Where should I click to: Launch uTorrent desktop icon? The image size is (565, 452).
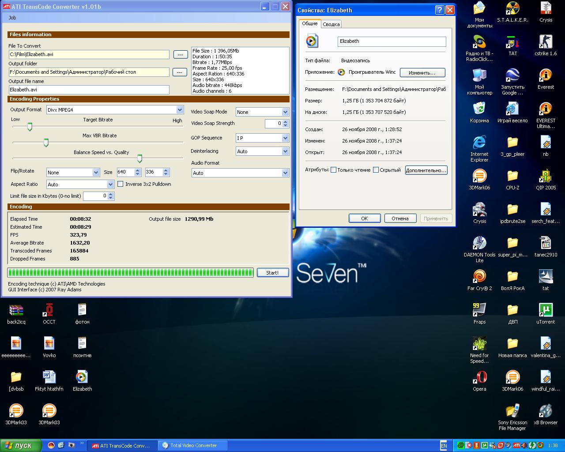(x=546, y=310)
